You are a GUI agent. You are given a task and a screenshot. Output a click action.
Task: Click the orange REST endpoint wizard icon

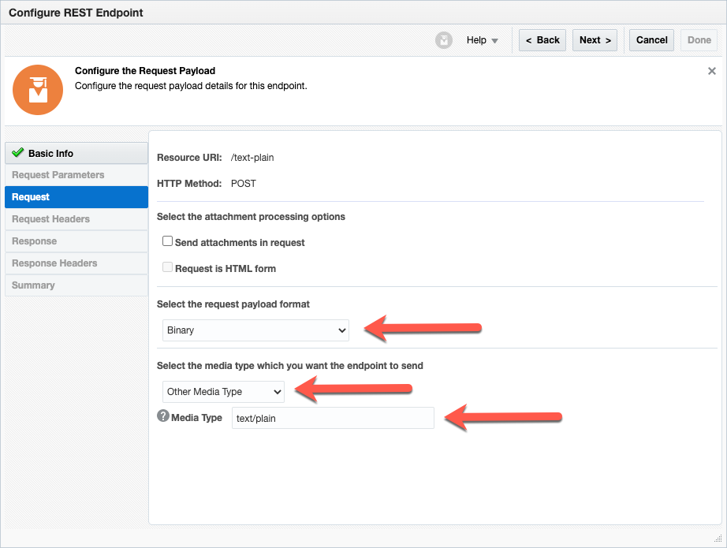[37, 90]
